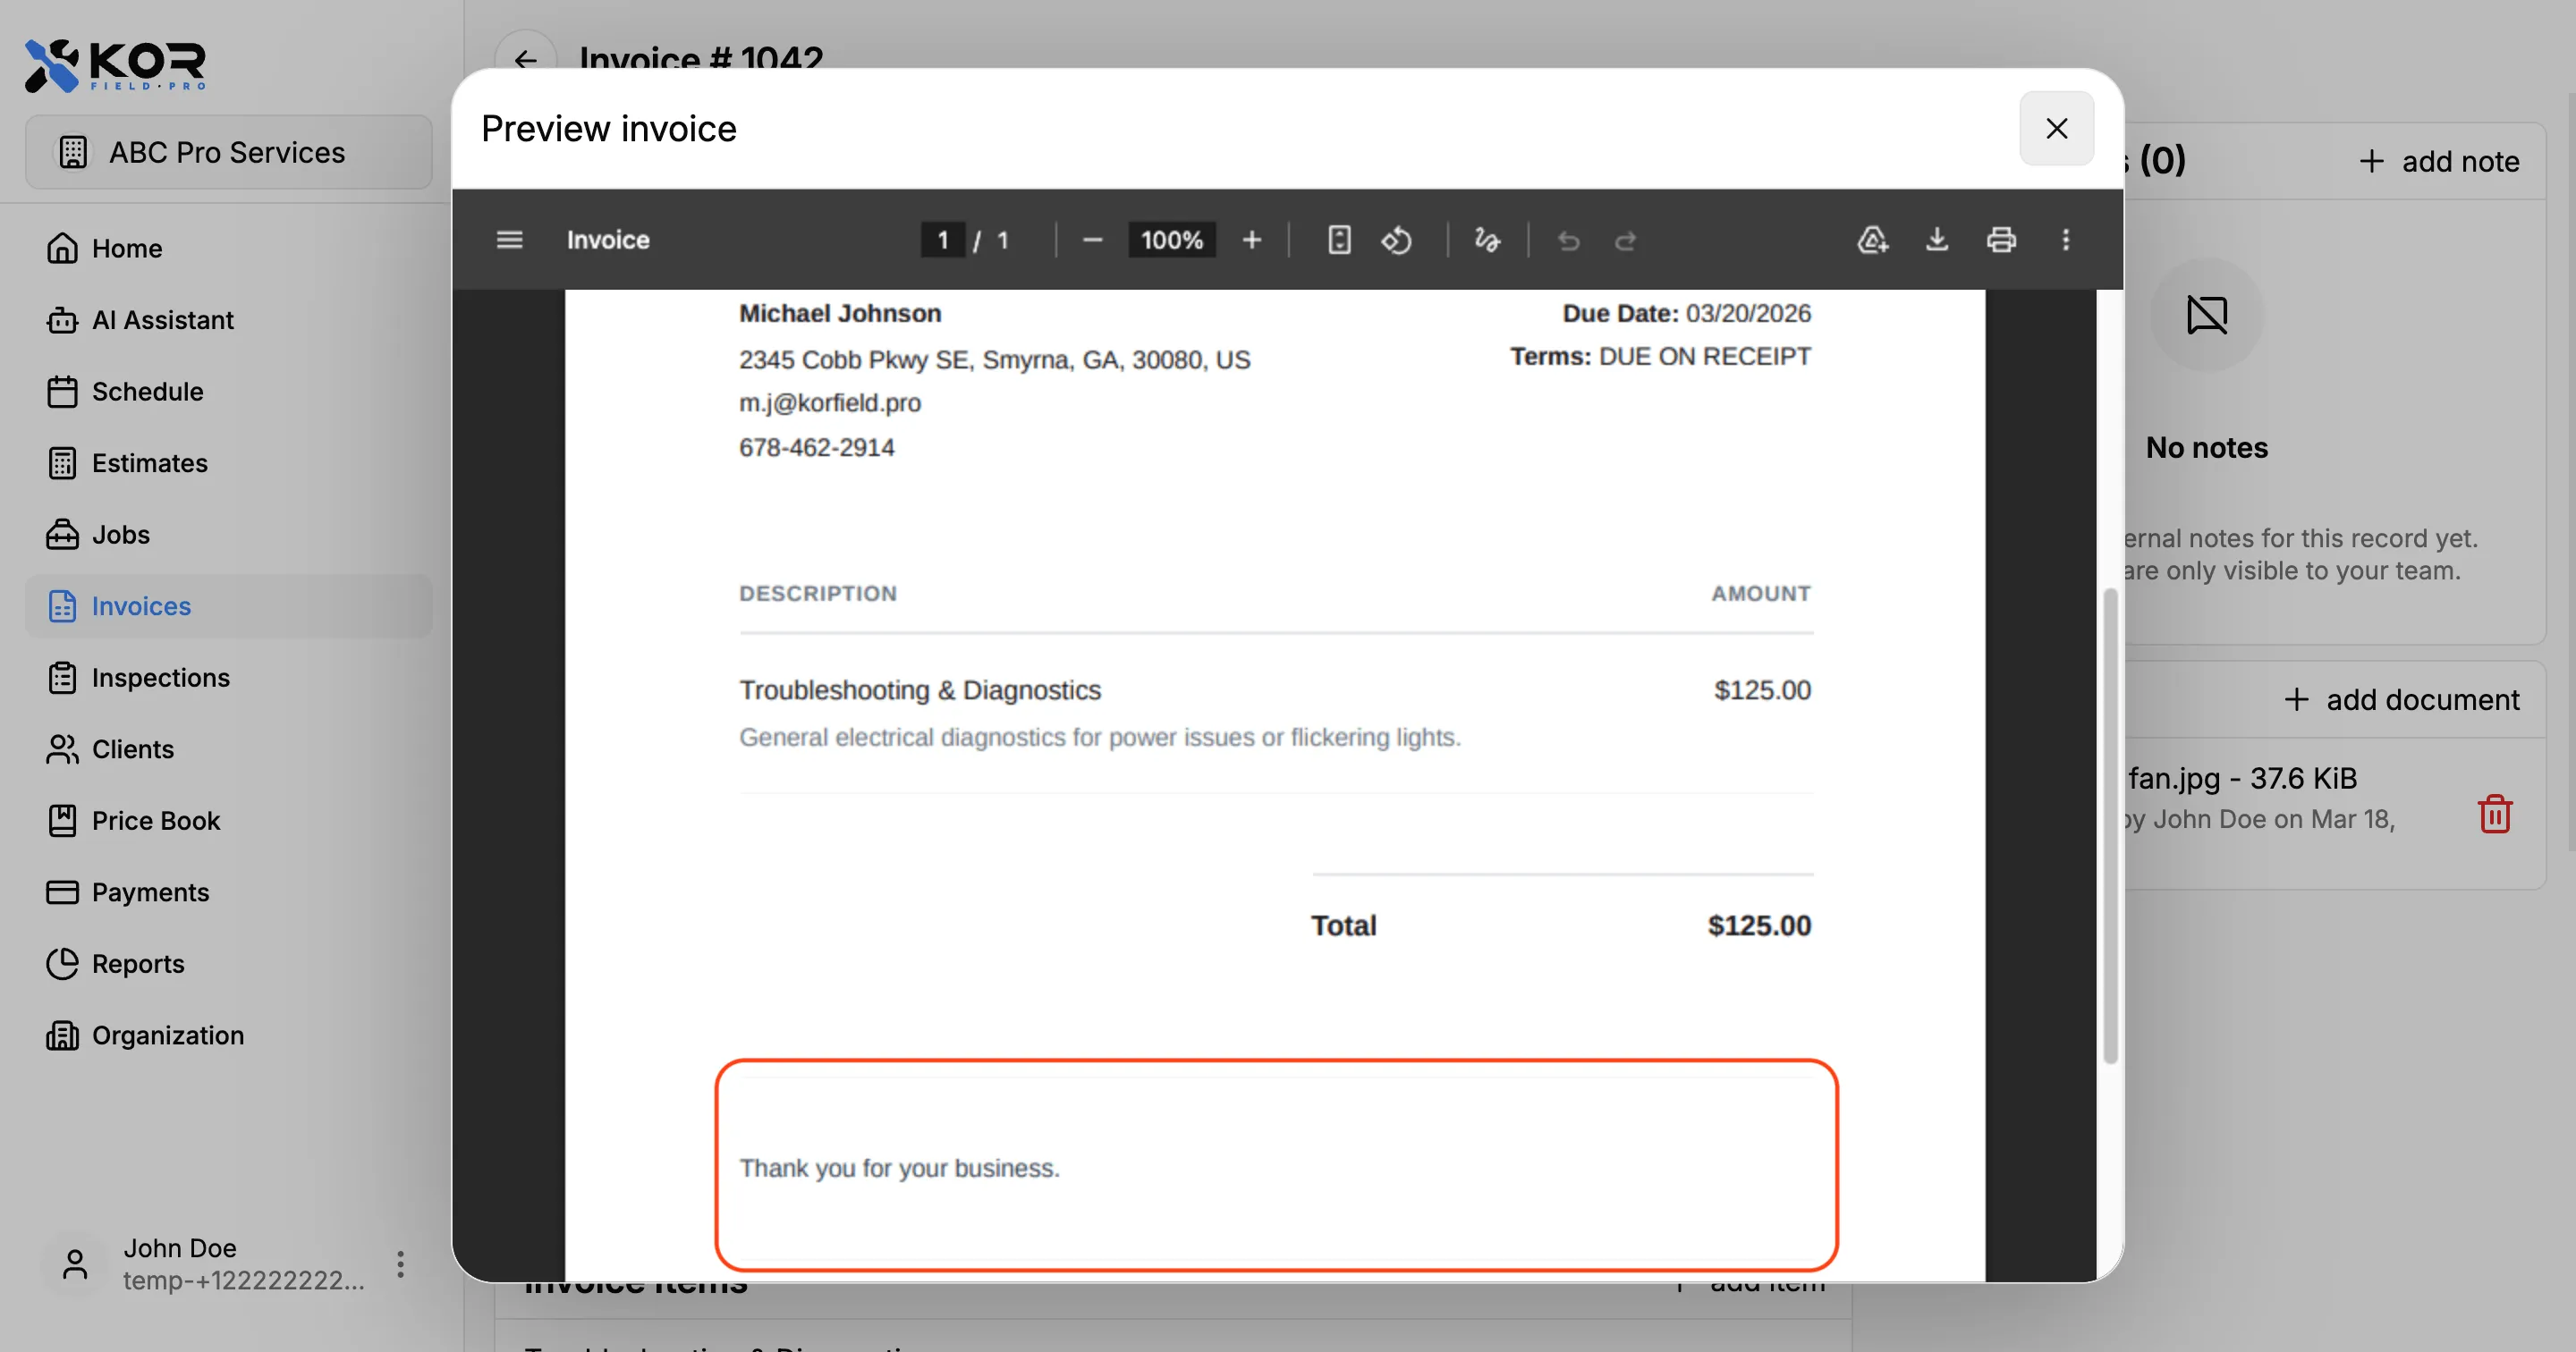Viewport: 2576px width, 1352px height.
Task: Open John Doe account options menu
Action: (x=399, y=1263)
